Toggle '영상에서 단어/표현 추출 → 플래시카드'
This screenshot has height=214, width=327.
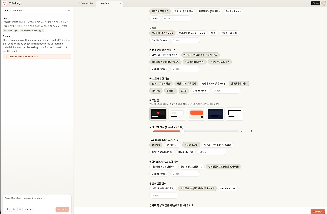pyautogui.click(x=200, y=55)
